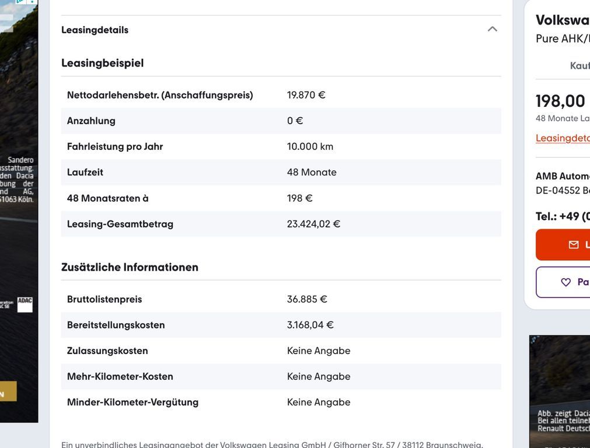Open the Leasingdetails link under price
The image size is (590, 448).
click(563, 138)
